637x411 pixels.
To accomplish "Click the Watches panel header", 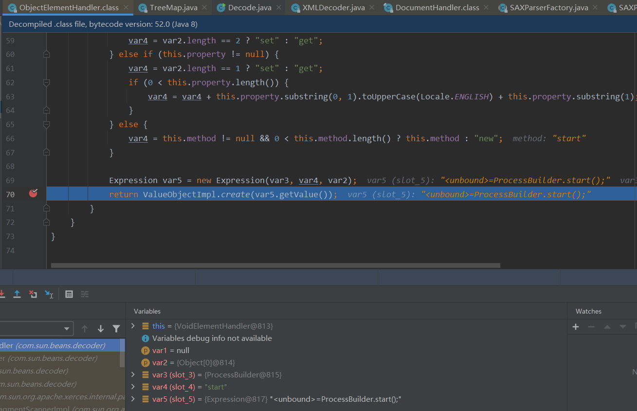I will coord(588,311).
